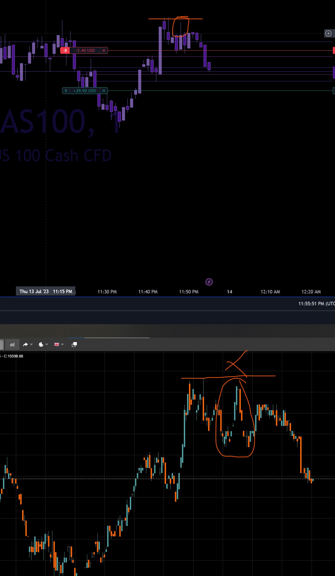Click the 12:20 AM time axis label

(311, 292)
